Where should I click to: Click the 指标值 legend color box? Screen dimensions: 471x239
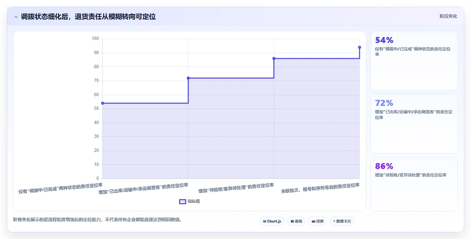click(x=182, y=201)
